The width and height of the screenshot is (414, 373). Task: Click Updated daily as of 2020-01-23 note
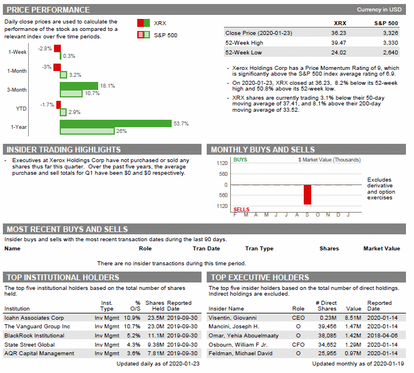point(158,363)
